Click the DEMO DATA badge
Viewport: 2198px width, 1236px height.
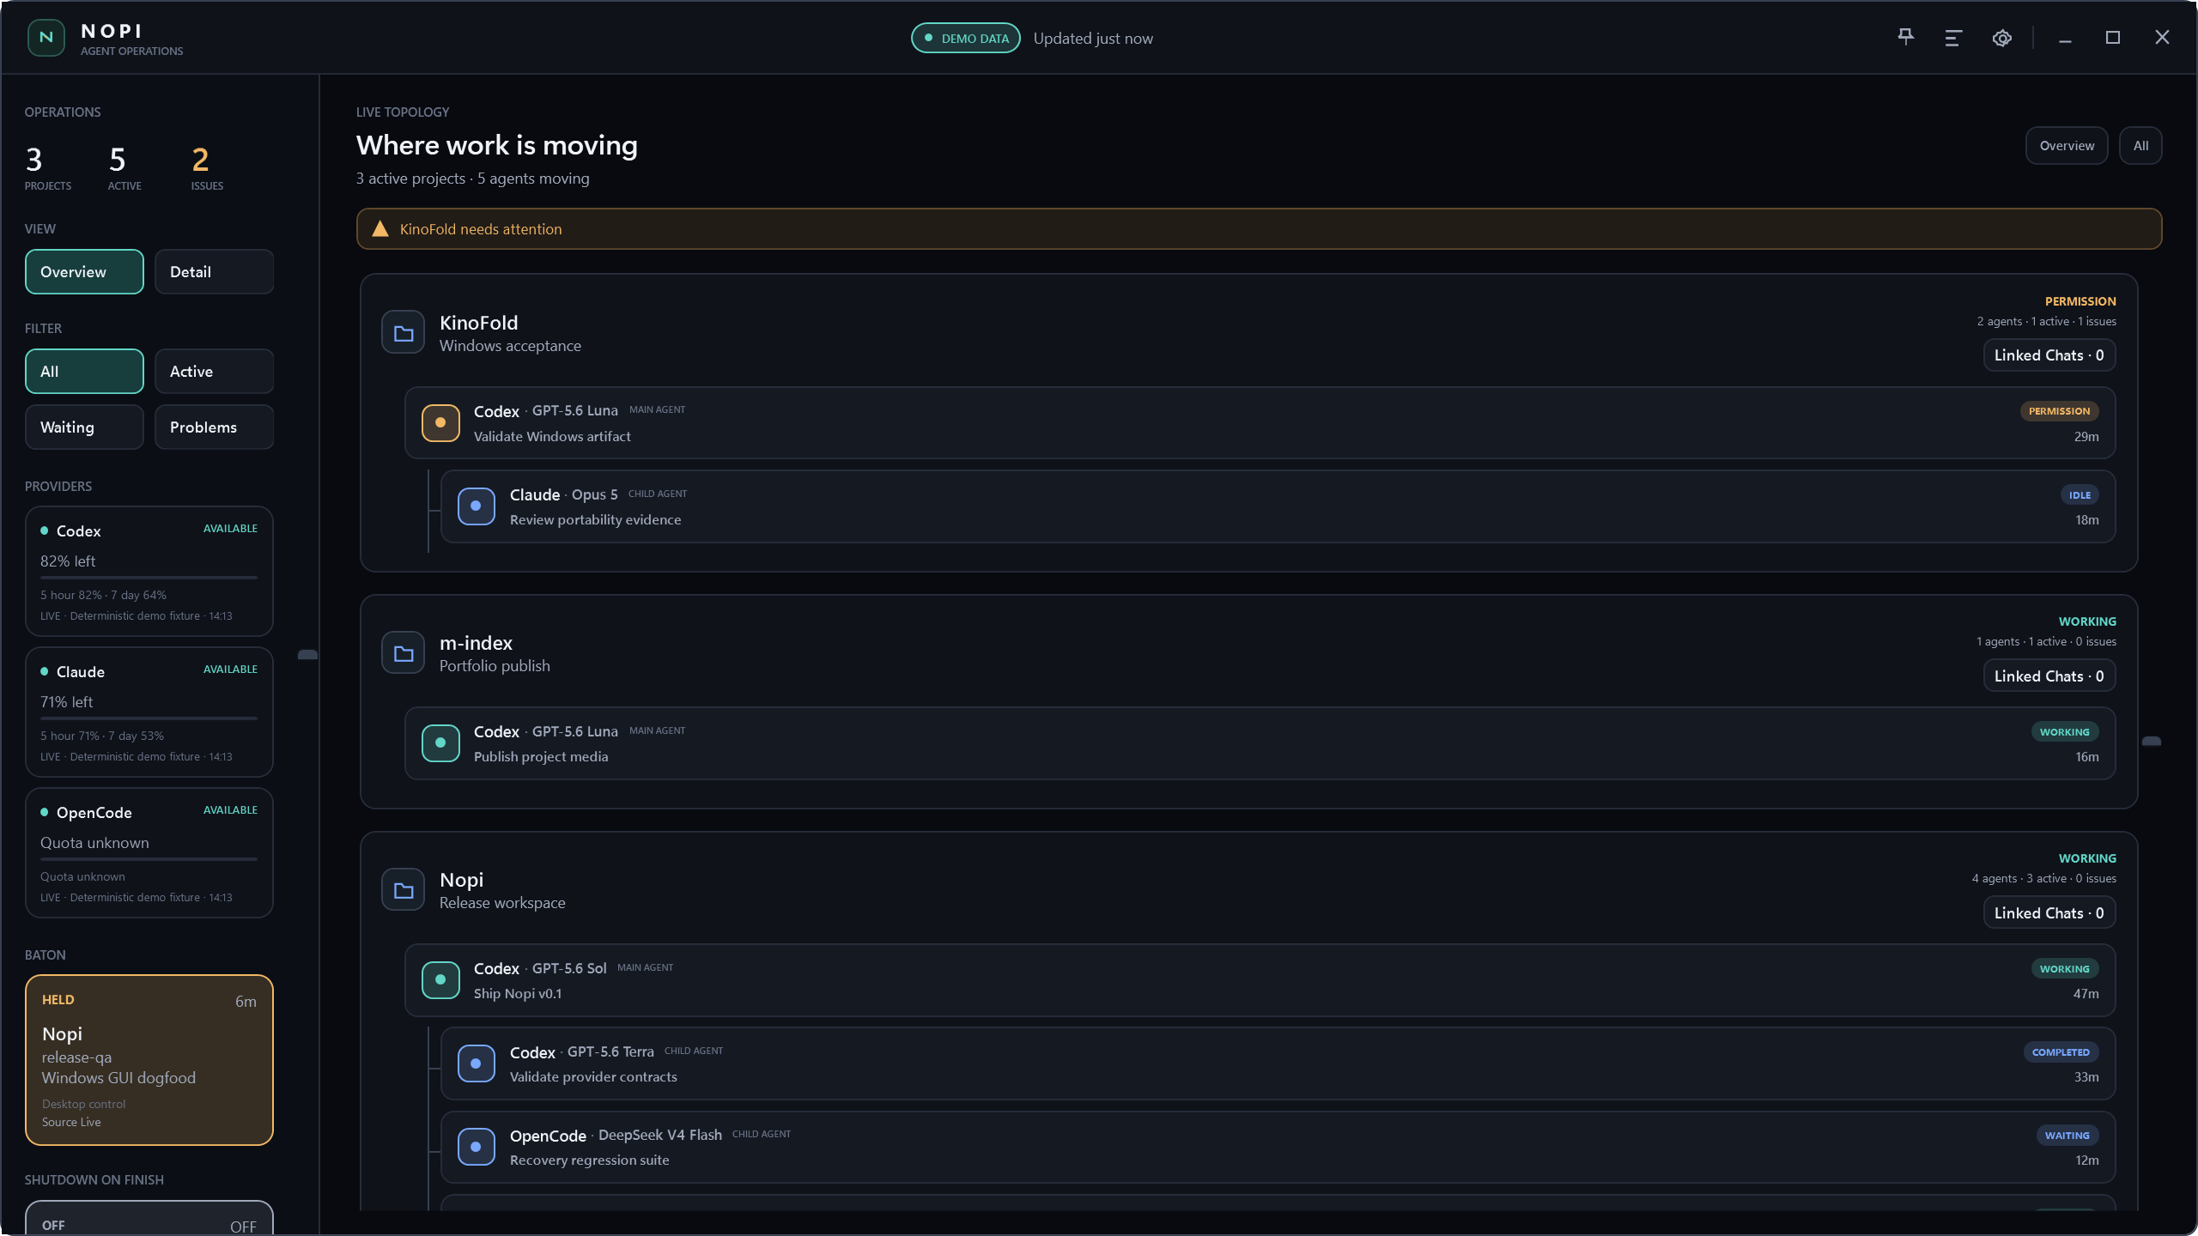pos(966,39)
